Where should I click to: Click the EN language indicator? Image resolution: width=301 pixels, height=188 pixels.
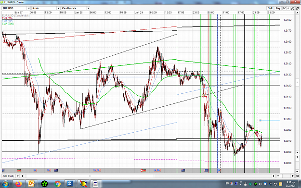[227, 183]
